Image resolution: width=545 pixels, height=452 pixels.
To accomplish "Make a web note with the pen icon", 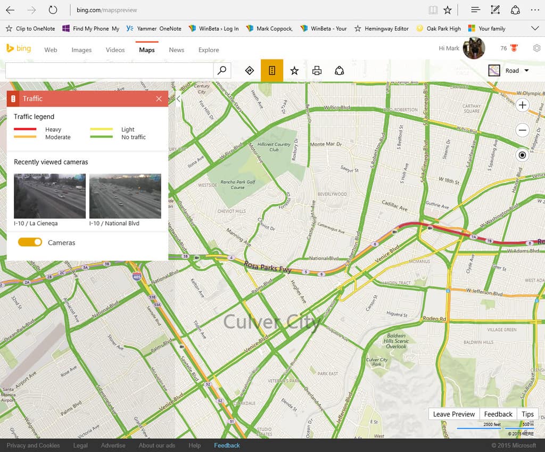I will (x=495, y=10).
